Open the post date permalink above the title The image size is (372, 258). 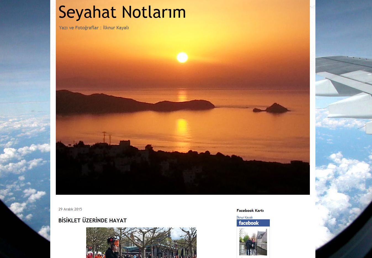[x=70, y=209]
